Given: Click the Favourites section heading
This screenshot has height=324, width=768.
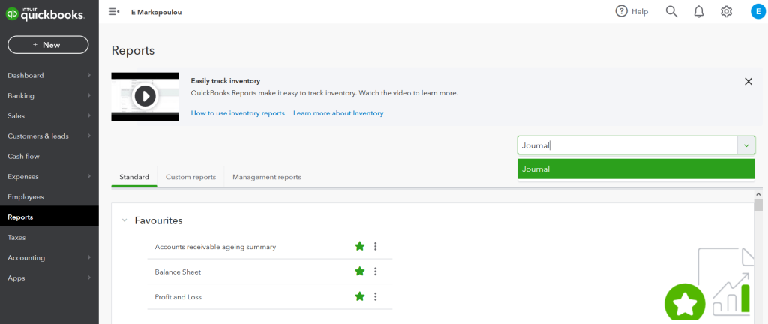Looking at the screenshot, I should [x=159, y=220].
